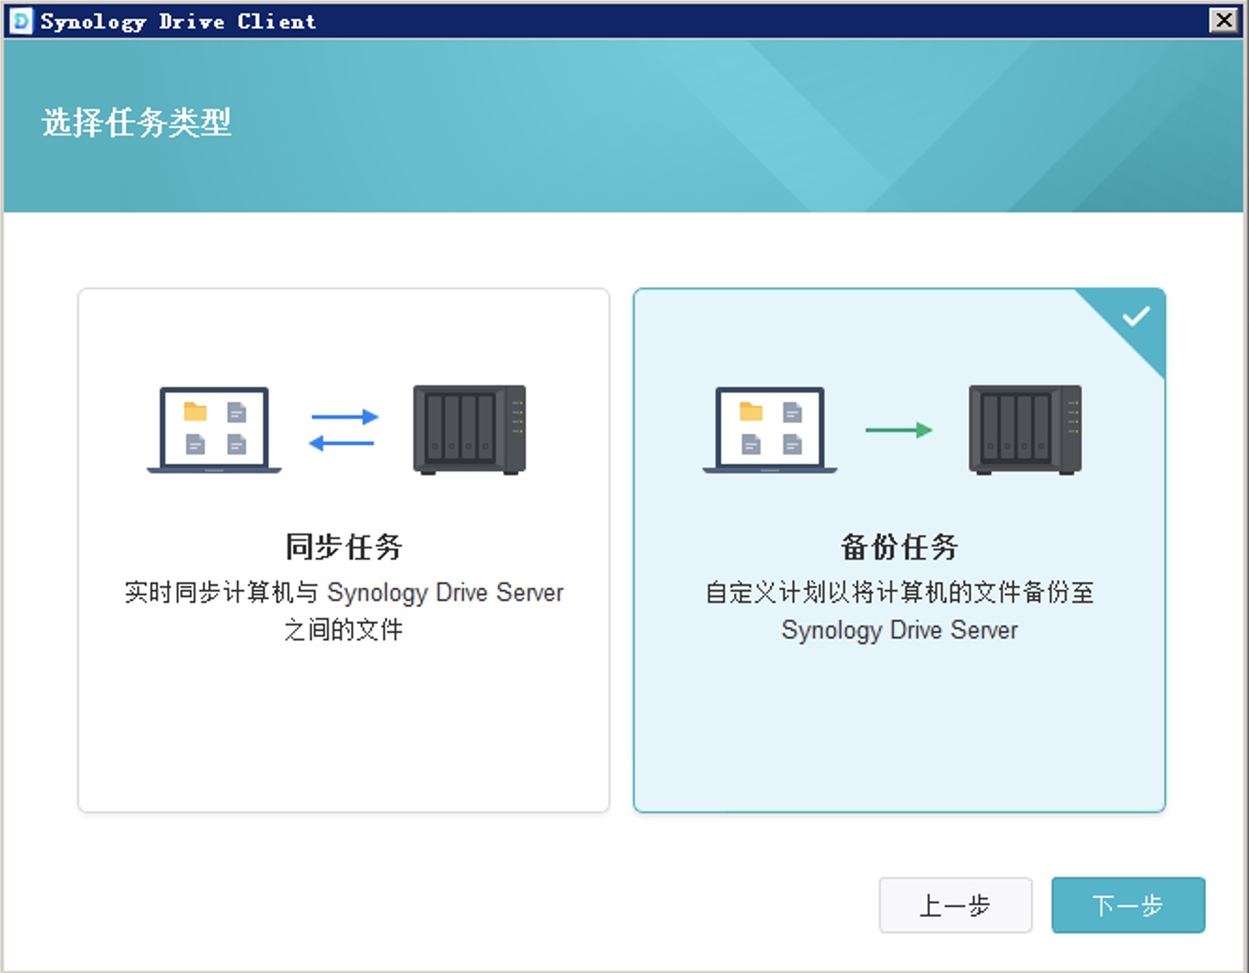Click the green one-way backup arrow icon

point(899,430)
